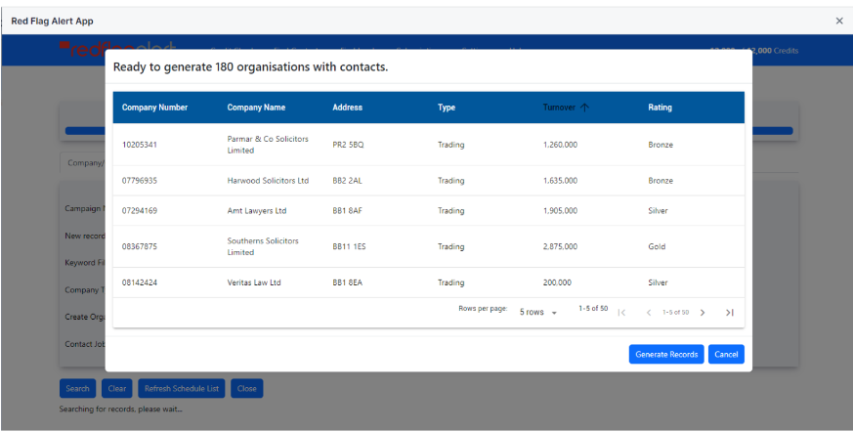Screen dimensions: 853x432
Task: Click company number 08142424
Action: coord(140,282)
